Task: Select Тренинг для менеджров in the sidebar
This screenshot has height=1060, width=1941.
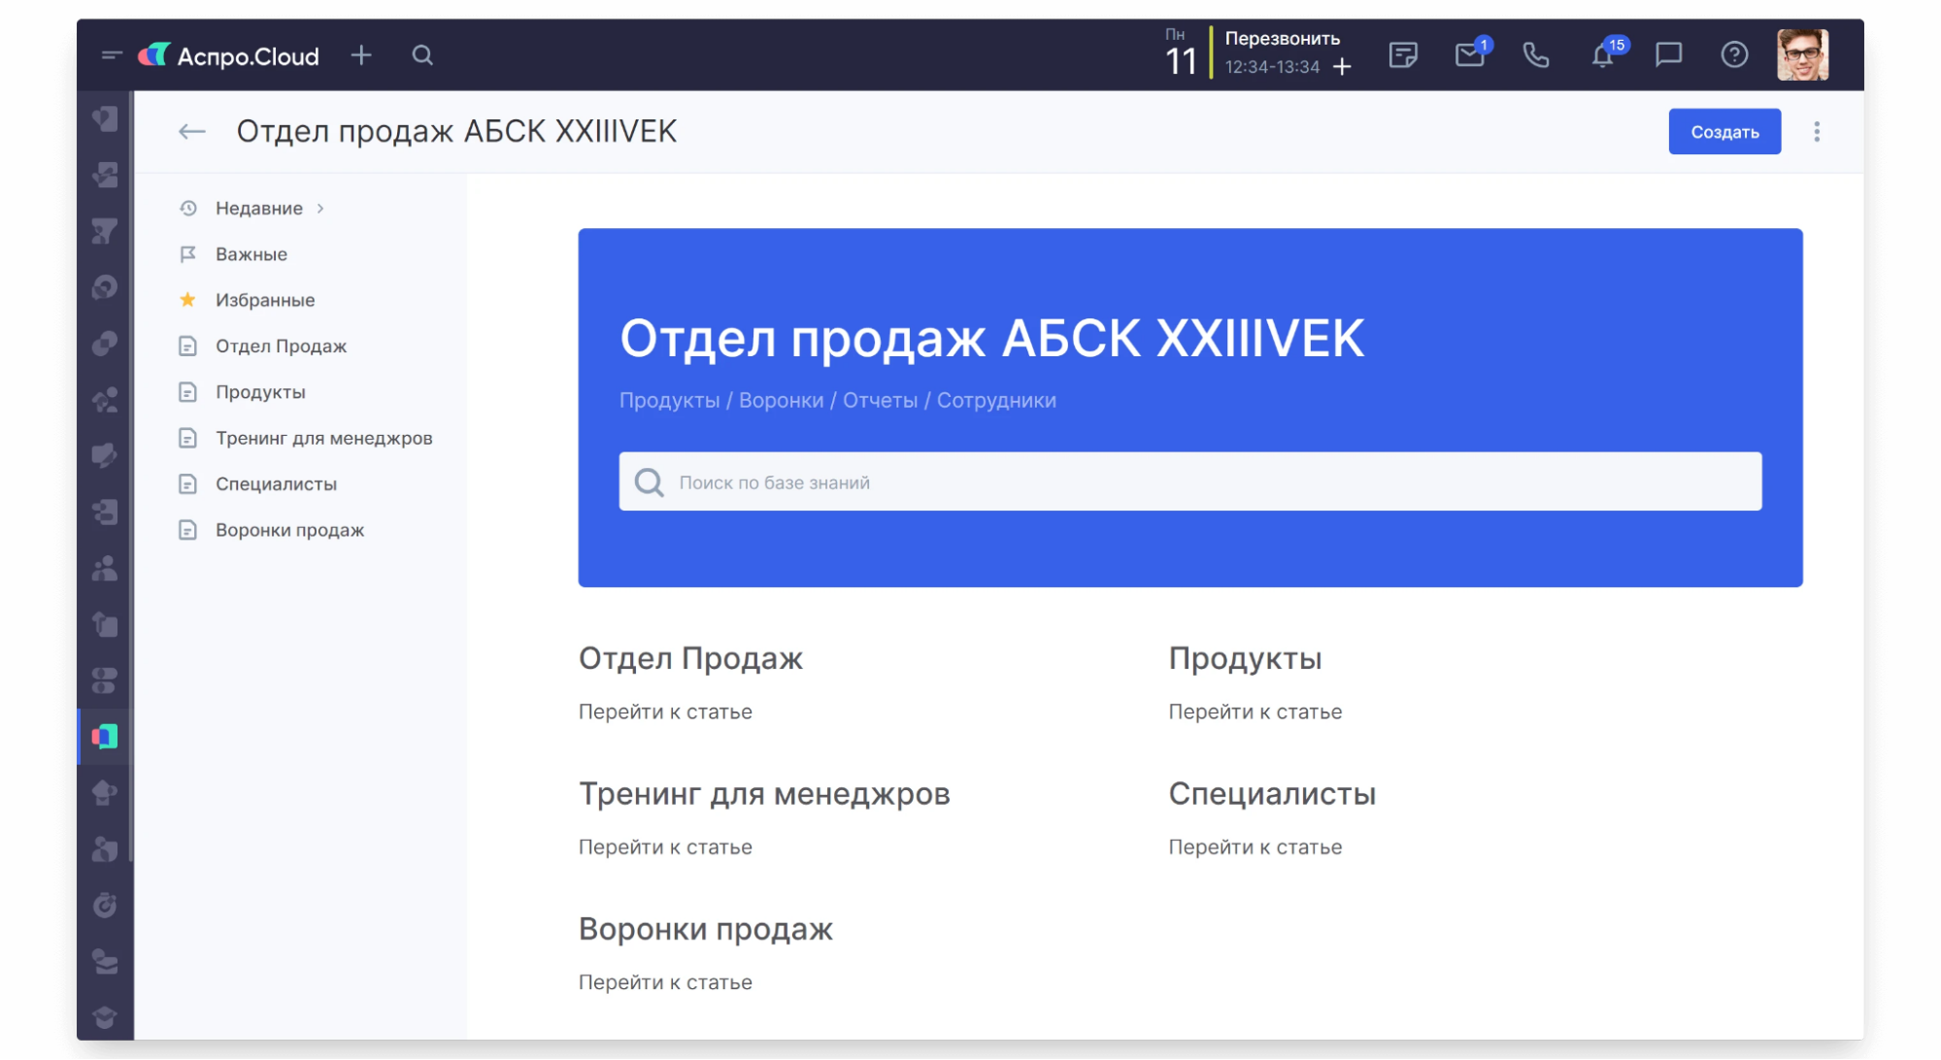Action: (x=324, y=438)
